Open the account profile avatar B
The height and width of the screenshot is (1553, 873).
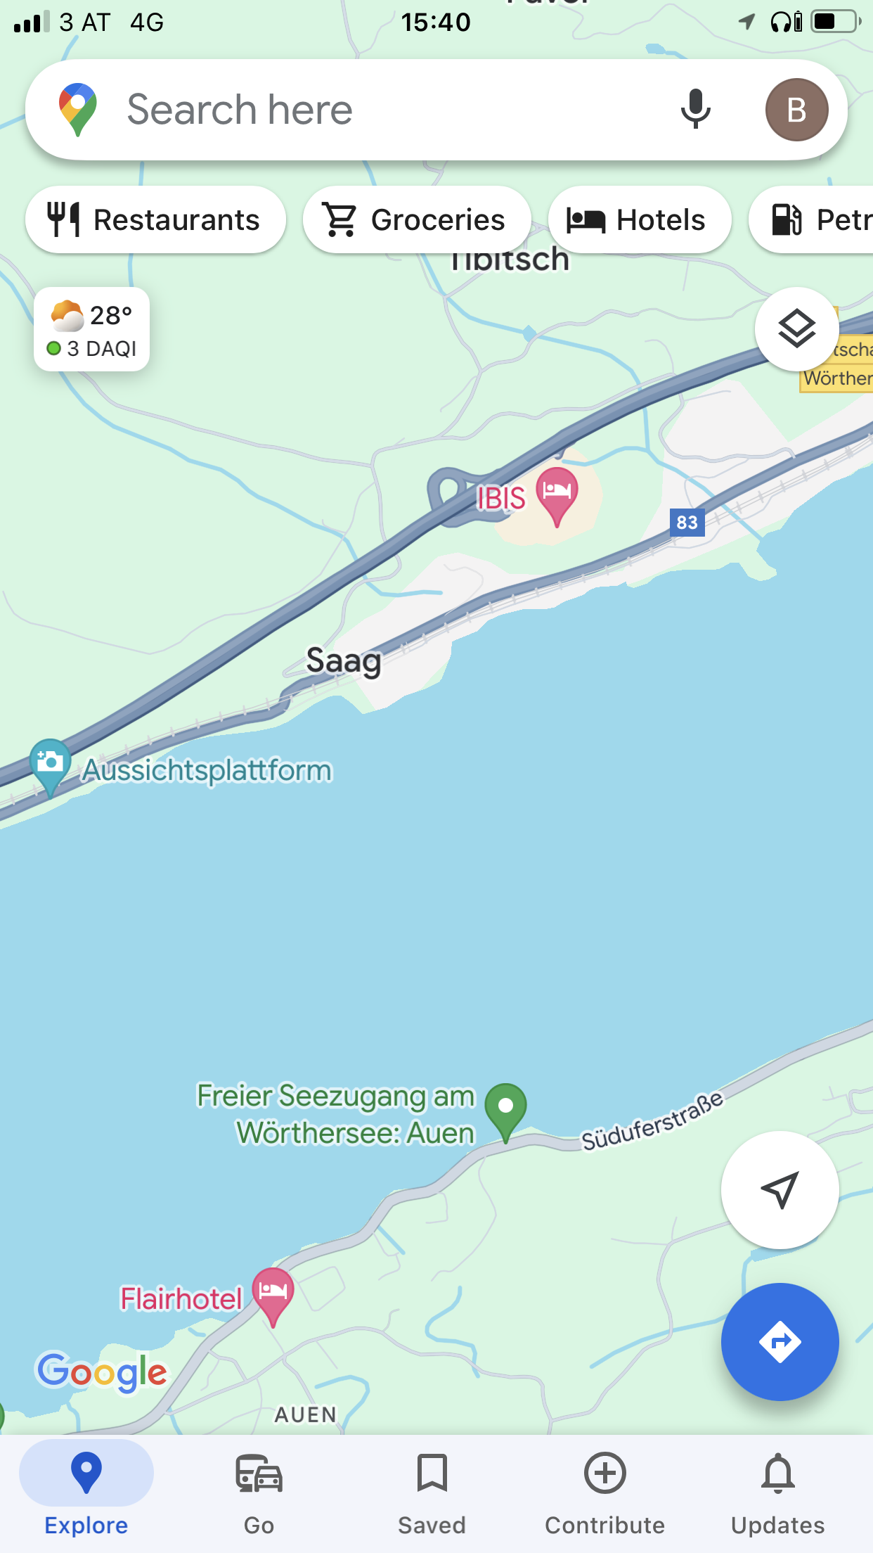[796, 110]
